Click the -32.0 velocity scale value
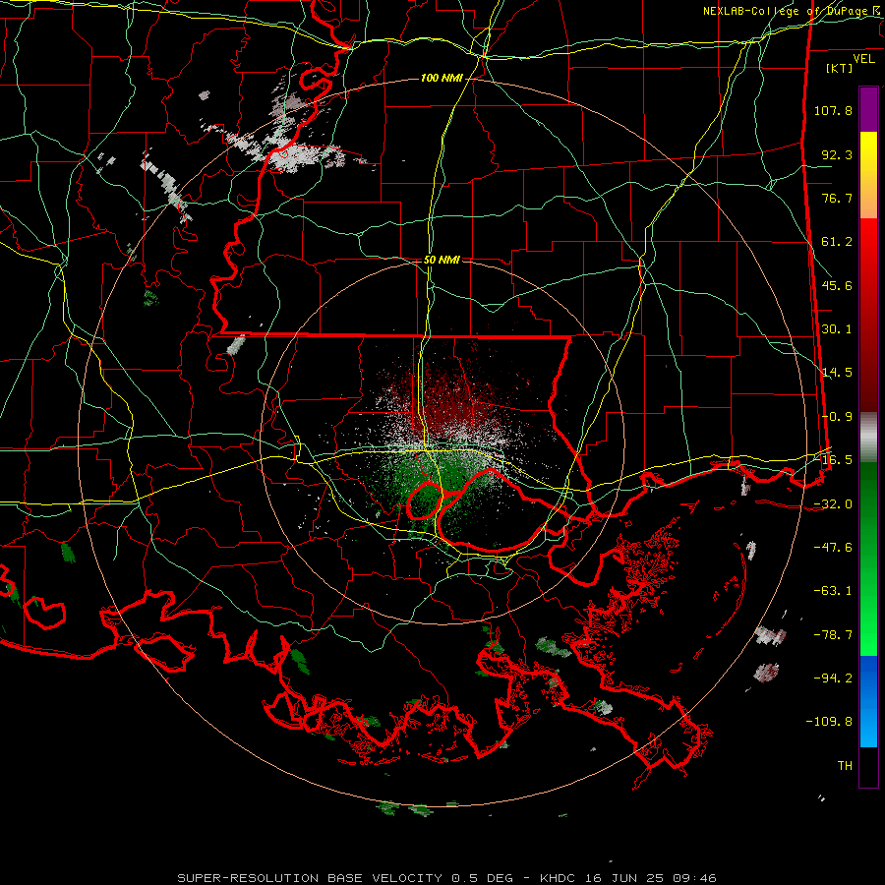This screenshot has height=885, width=885. [x=833, y=504]
